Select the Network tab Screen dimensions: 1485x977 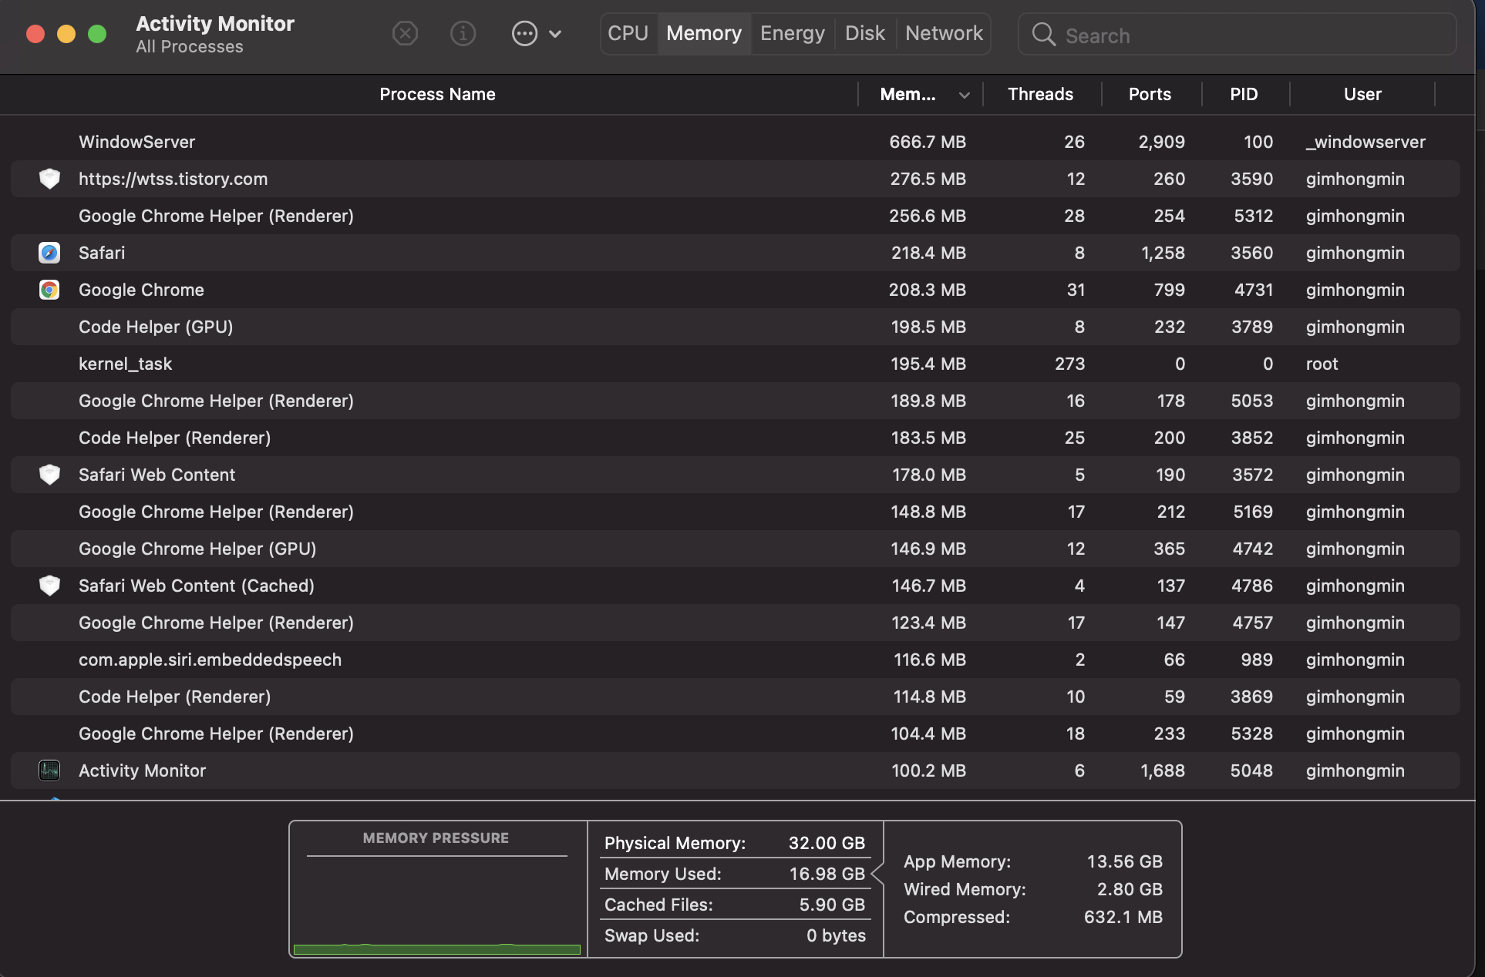click(944, 33)
